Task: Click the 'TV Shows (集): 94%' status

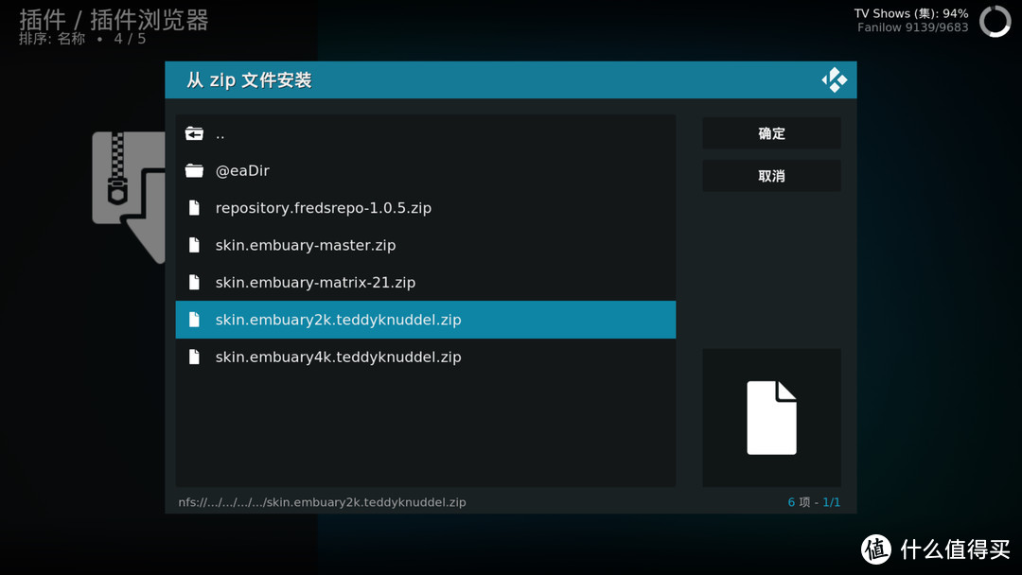Action: (911, 13)
